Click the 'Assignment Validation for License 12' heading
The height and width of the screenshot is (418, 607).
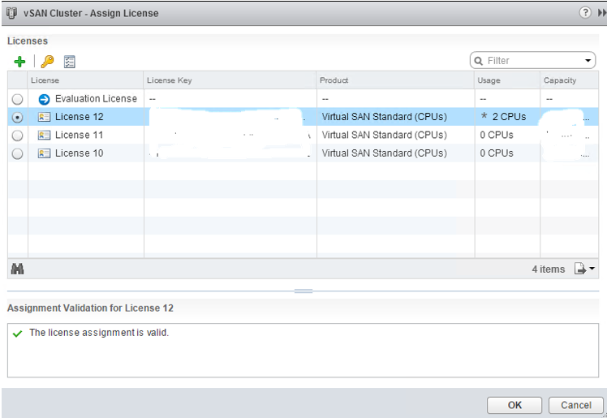(90, 308)
